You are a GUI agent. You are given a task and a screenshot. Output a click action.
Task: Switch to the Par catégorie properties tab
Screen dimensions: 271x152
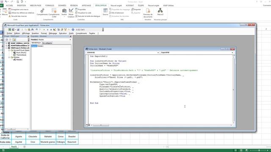(47, 43)
